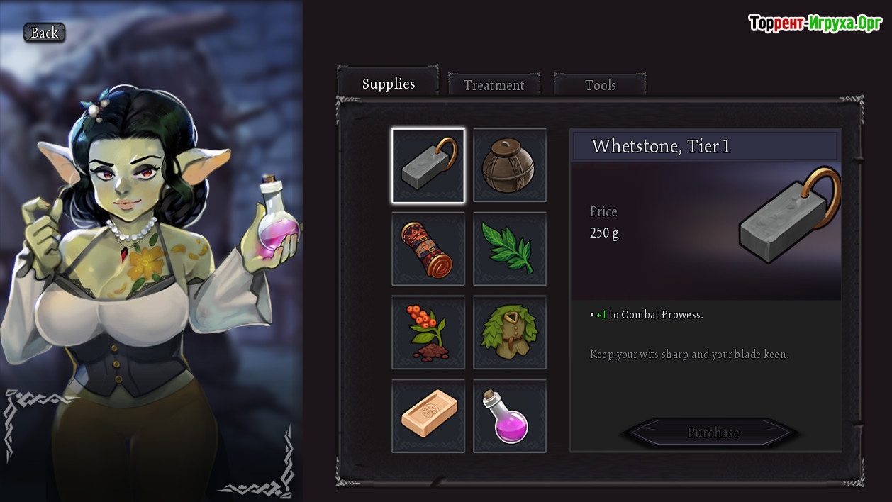The image size is (892, 502).
Task: Click the Whetstone, Tier 1 title bar
Action: pyautogui.click(x=705, y=146)
